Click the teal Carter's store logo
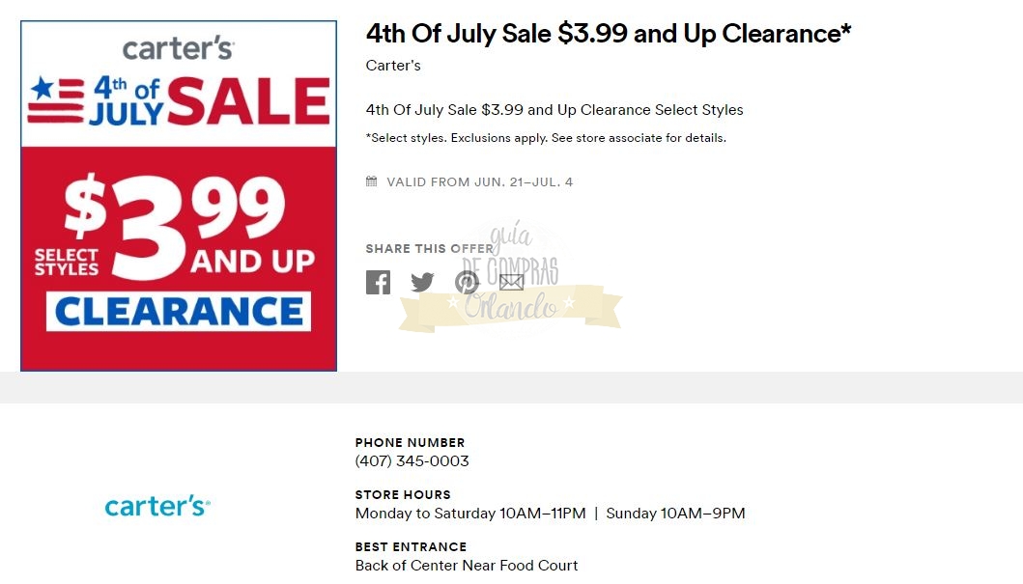 pyautogui.click(x=156, y=506)
